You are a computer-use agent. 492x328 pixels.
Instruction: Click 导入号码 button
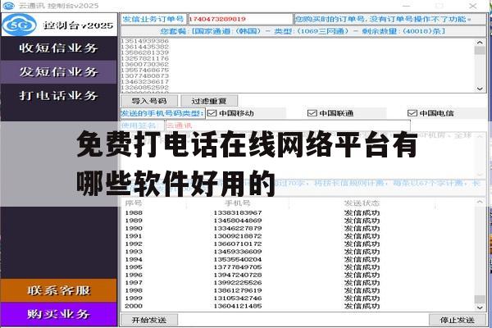(x=149, y=101)
